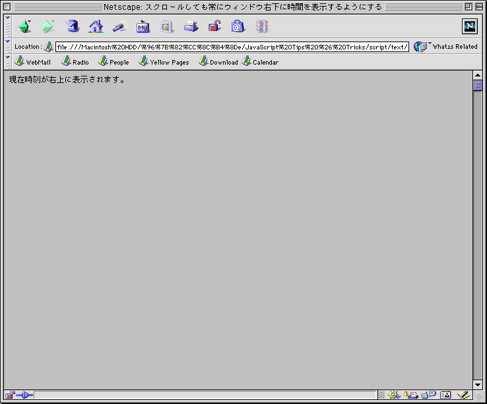The height and width of the screenshot is (404, 487).
Task: Collapse the Location toolbar with its triangle
Action: pos(8,42)
